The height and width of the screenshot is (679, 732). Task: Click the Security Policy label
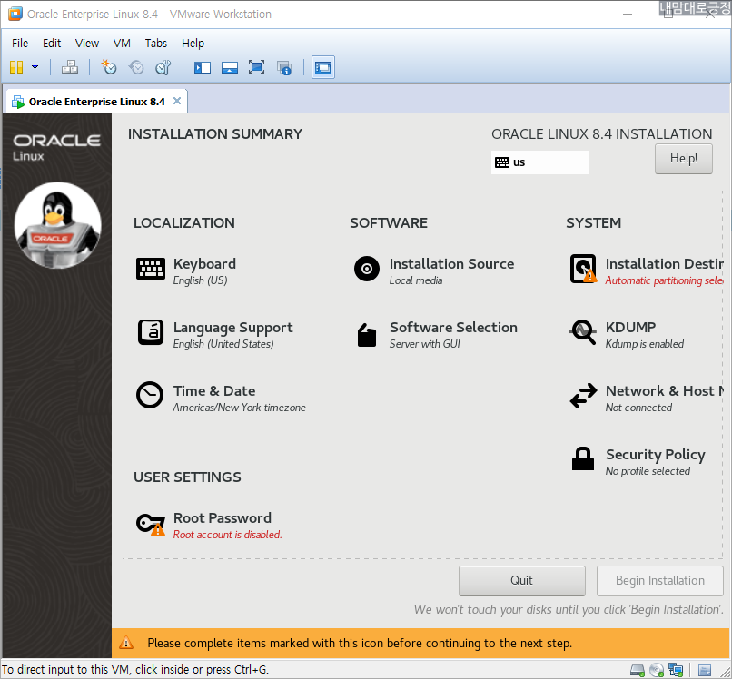[656, 455]
